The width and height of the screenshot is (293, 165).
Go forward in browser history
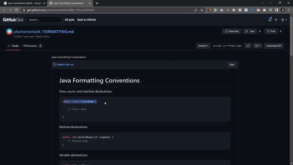pyautogui.click(x=10, y=10)
